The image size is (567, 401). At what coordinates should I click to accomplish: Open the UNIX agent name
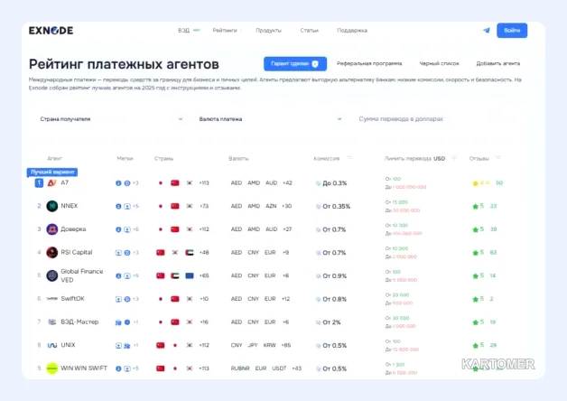pos(68,345)
